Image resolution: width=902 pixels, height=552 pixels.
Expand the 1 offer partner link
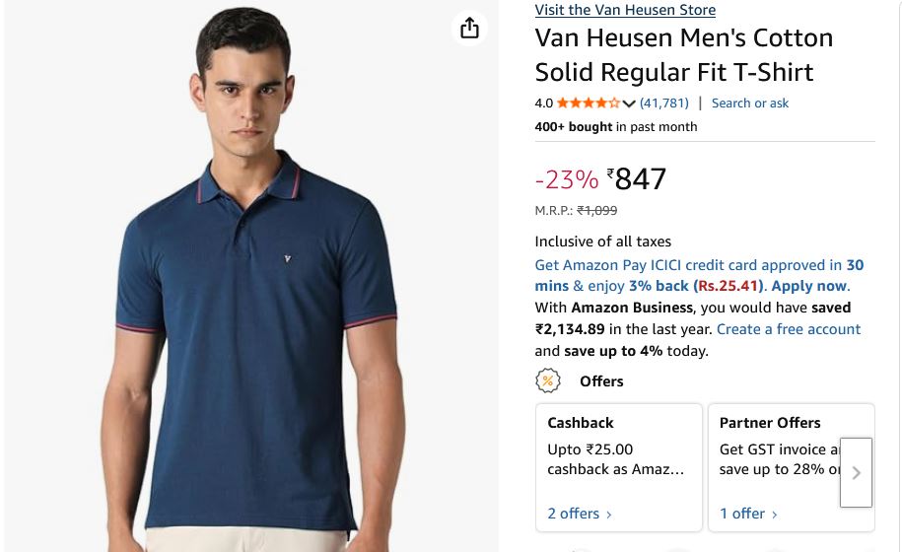748,514
